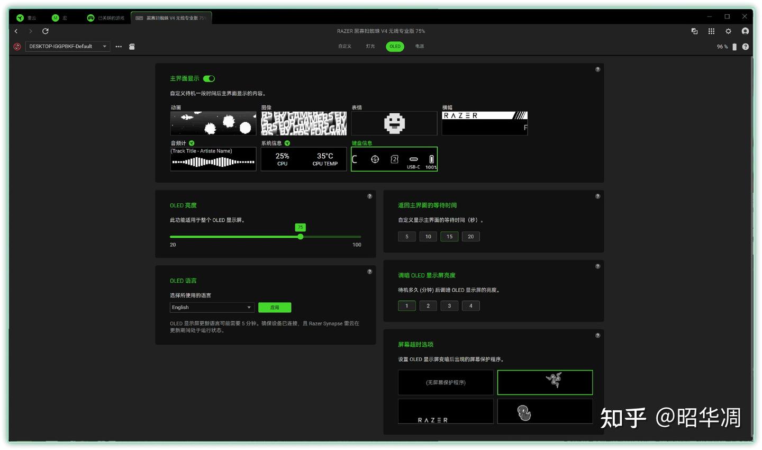Choose the mascot character screensaver

(x=545, y=411)
